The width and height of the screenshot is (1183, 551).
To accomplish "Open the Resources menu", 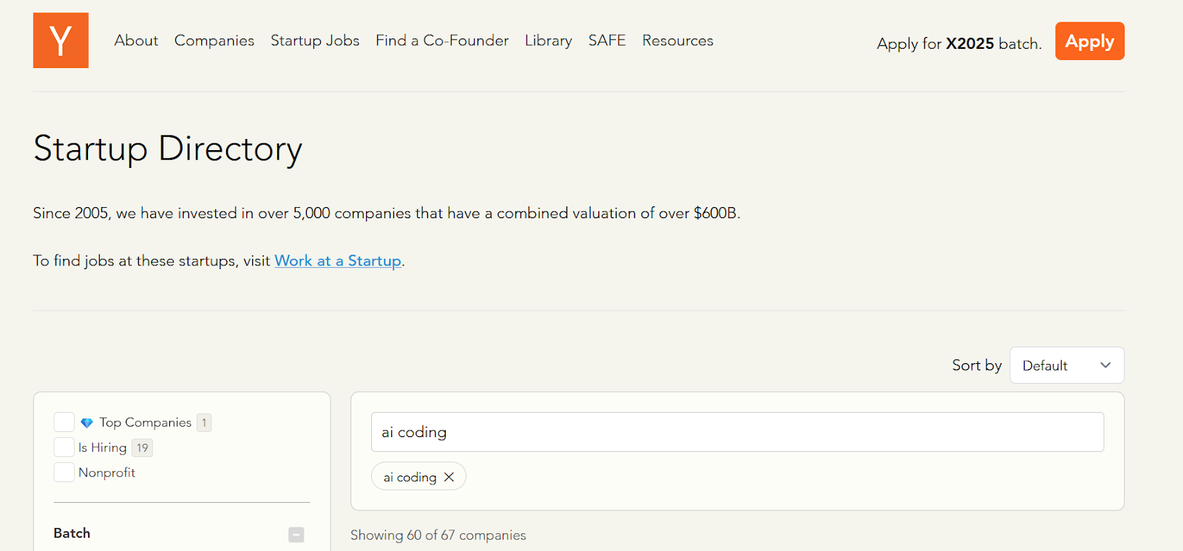I will pyautogui.click(x=677, y=41).
